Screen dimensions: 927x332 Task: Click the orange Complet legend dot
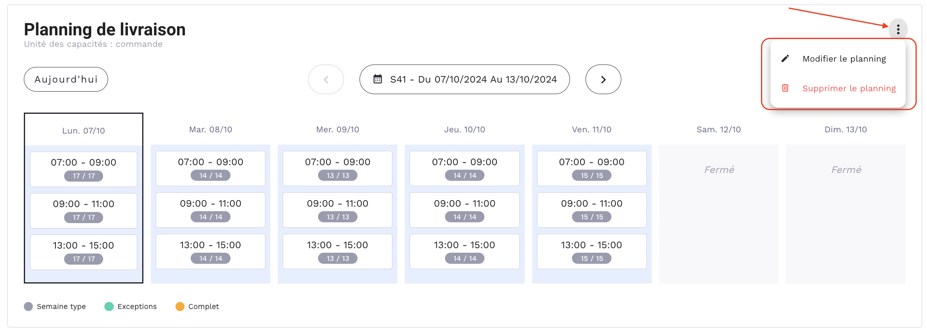[180, 307]
